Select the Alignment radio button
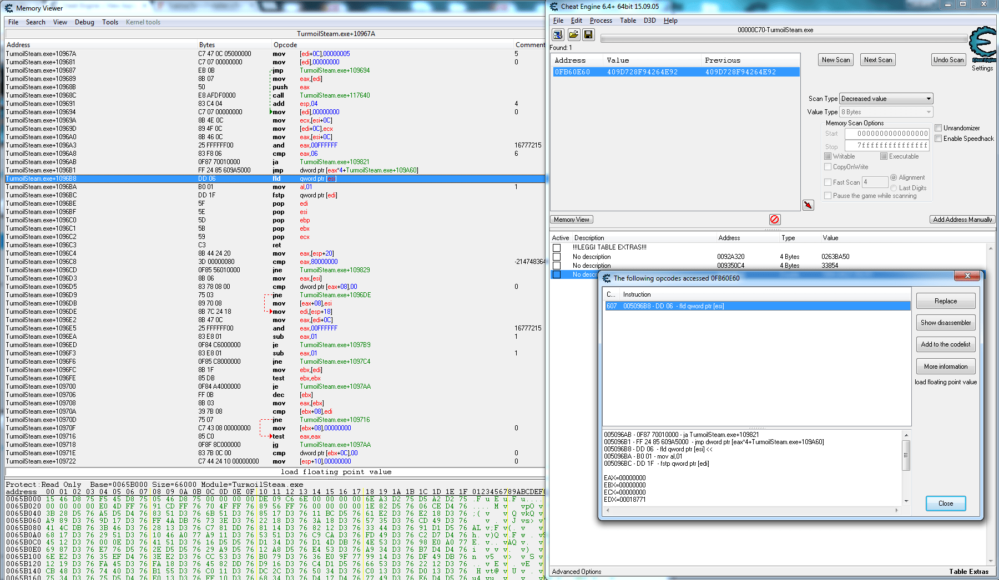999x580 pixels. pyautogui.click(x=894, y=177)
